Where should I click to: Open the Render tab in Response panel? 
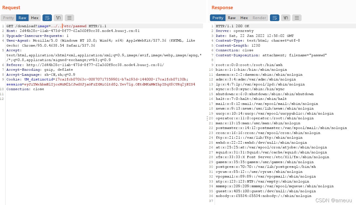click(259, 18)
